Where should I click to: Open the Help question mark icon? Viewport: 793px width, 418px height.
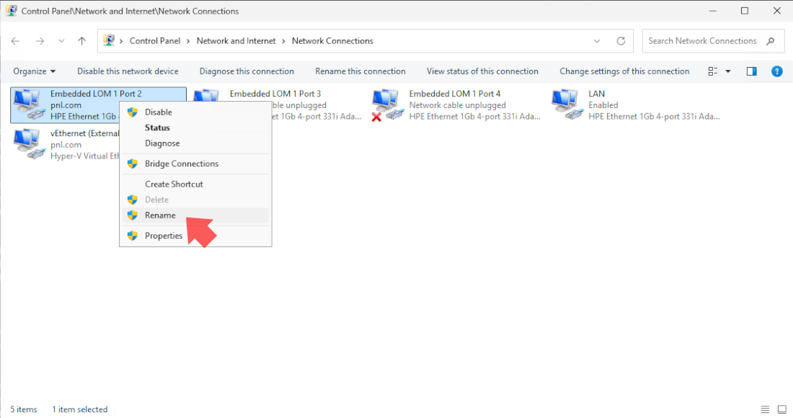coord(776,71)
